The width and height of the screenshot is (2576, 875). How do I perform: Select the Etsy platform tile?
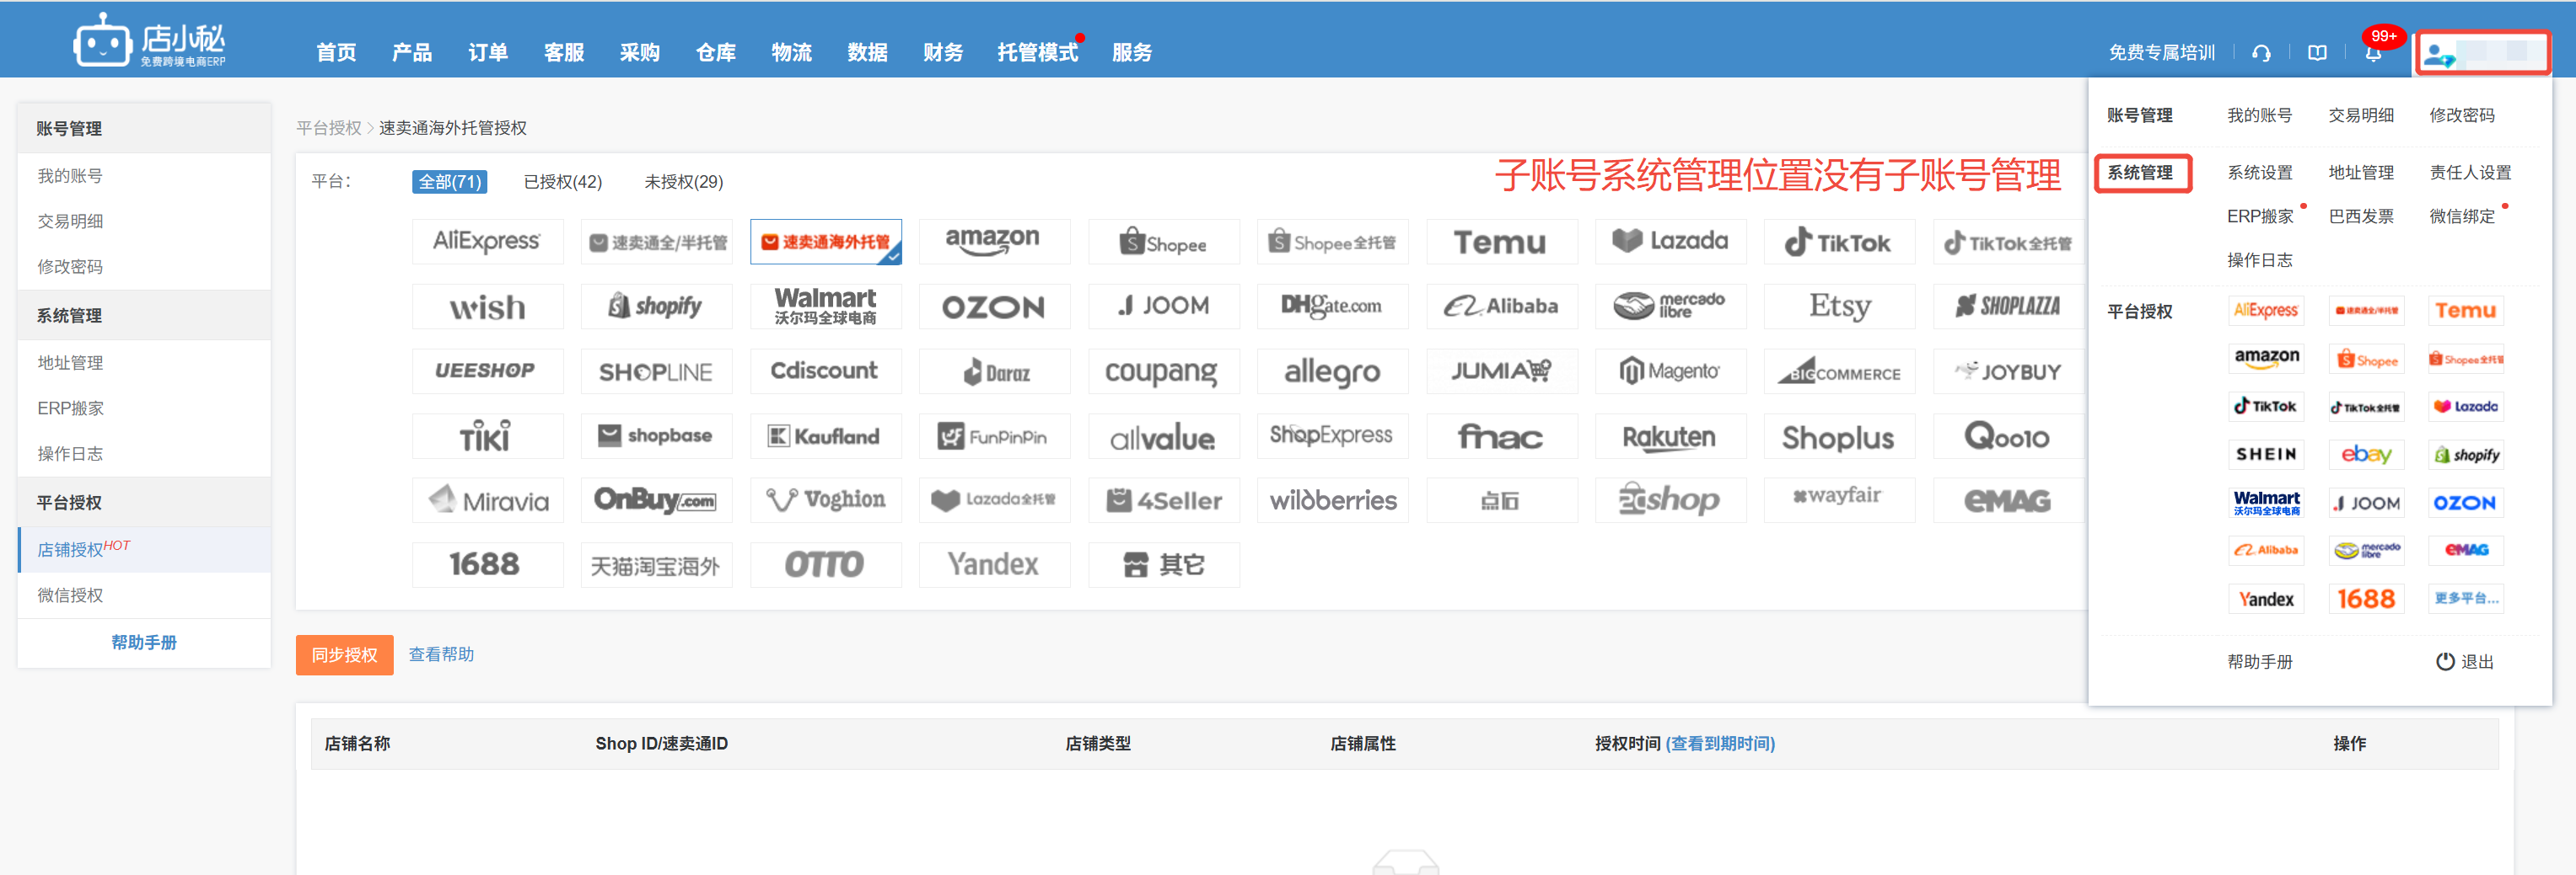[1839, 307]
